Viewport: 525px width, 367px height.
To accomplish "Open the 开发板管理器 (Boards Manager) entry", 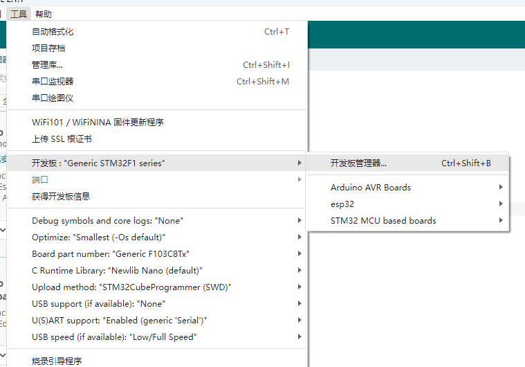I will point(358,163).
